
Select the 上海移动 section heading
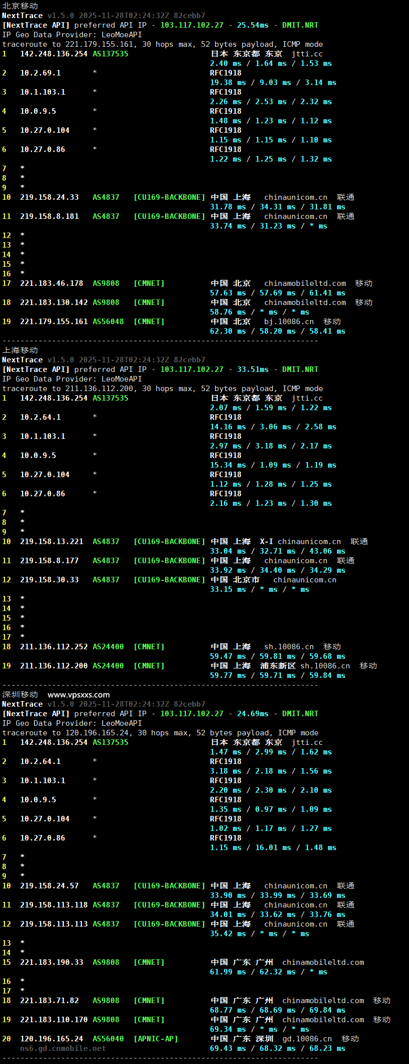(20, 350)
